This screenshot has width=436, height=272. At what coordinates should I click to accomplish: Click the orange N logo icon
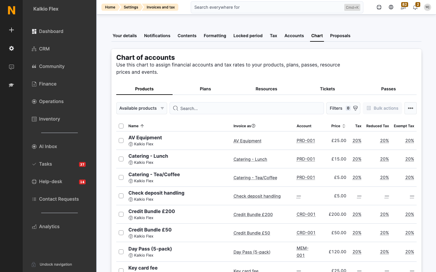[x=12, y=10]
